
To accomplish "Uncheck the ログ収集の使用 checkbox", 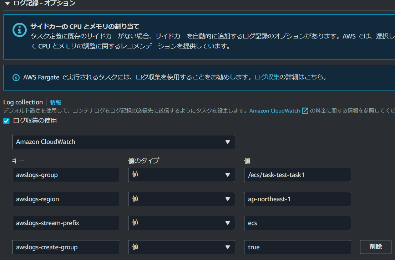I will (x=6, y=121).
